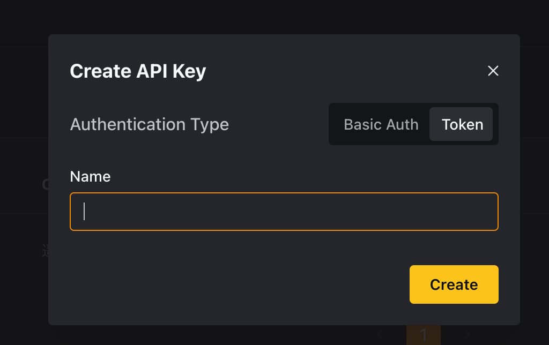Click the chevron left of page 1
Viewport: 549px width, 345px height.
click(380, 335)
